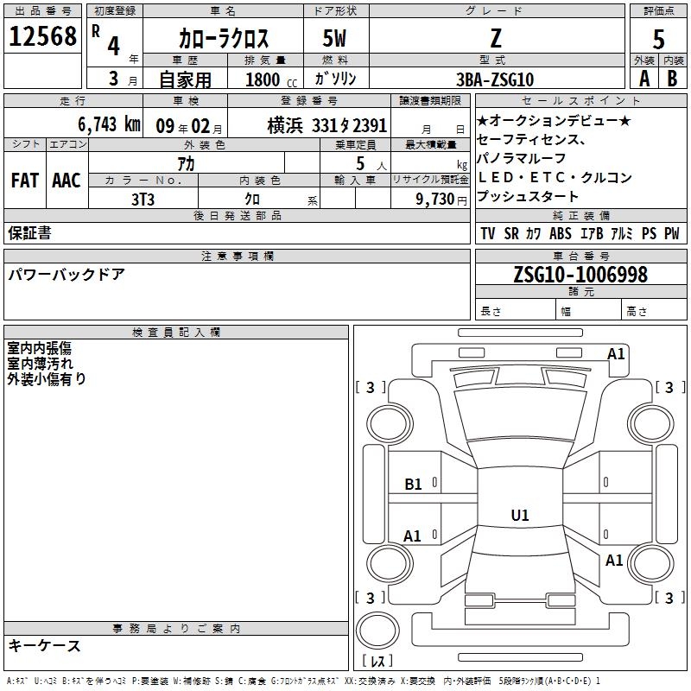Click the セールスポイント header

click(x=580, y=100)
